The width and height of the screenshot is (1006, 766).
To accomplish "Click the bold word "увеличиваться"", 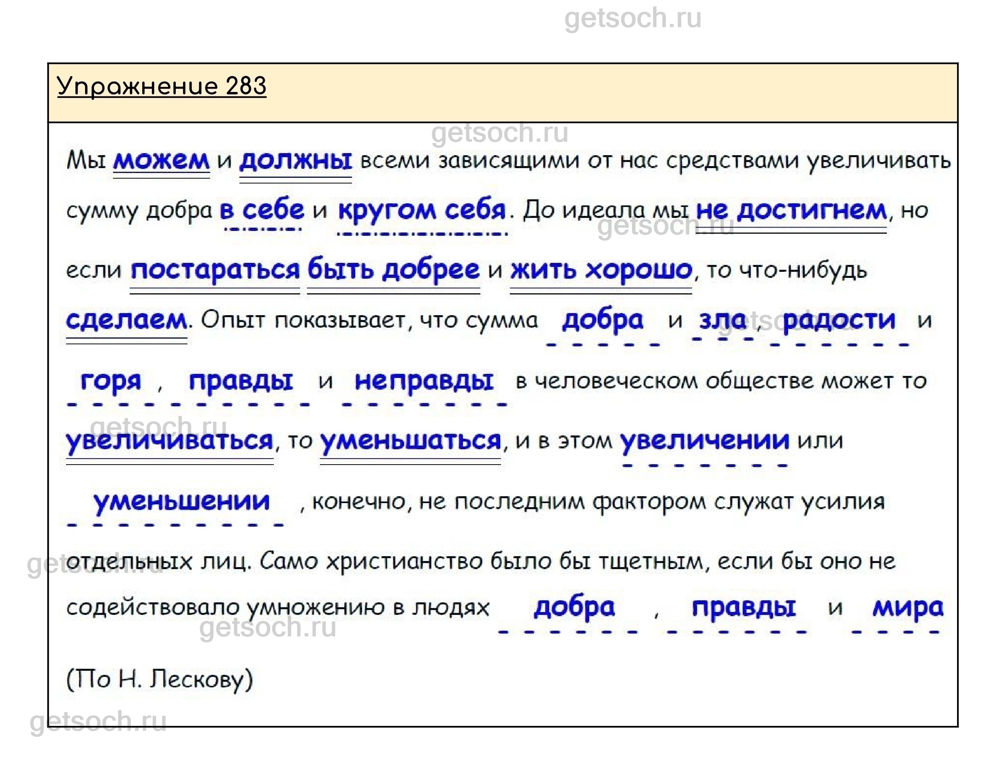I will click(x=170, y=441).
